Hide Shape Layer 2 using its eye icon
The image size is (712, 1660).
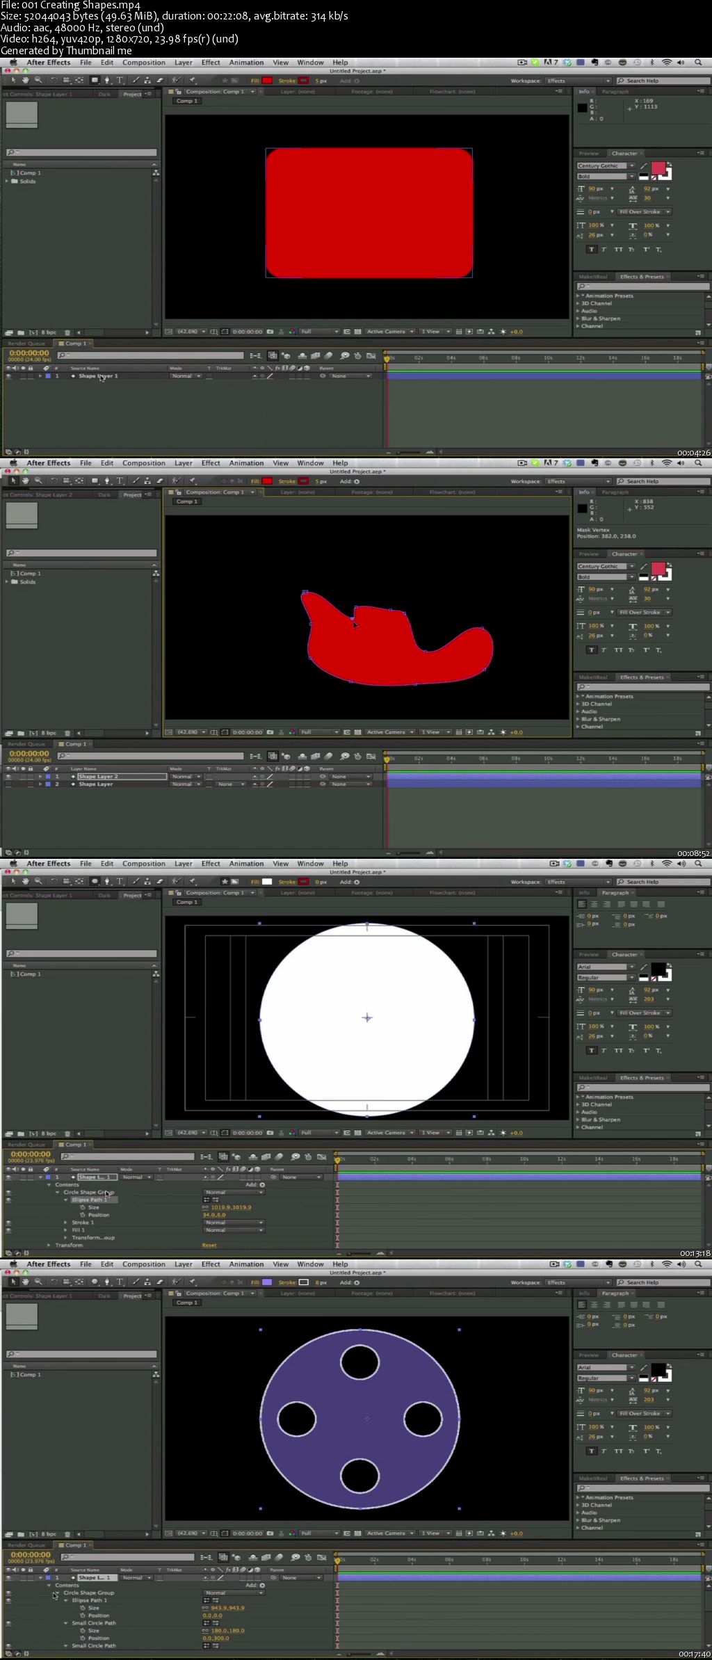click(x=8, y=776)
